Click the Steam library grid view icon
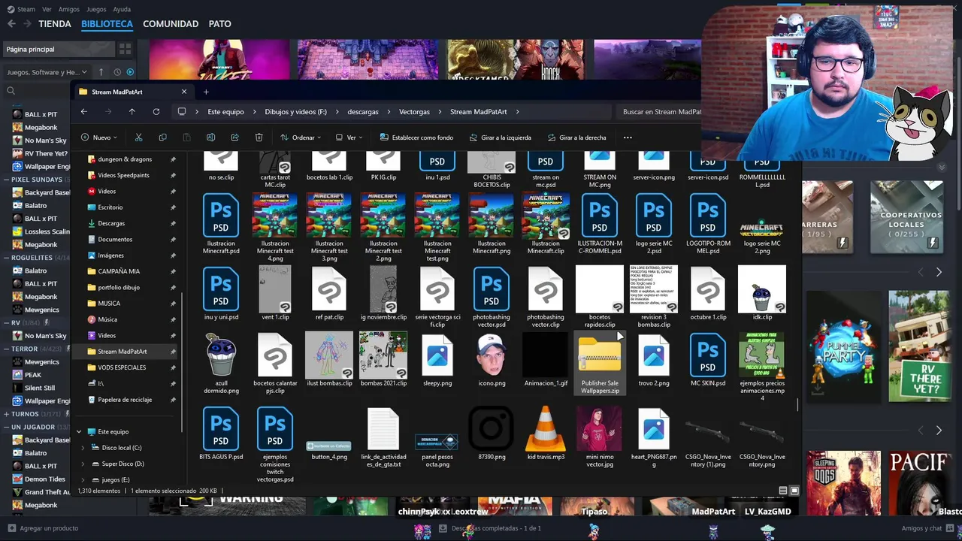Image resolution: width=962 pixels, height=541 pixels. point(125,49)
